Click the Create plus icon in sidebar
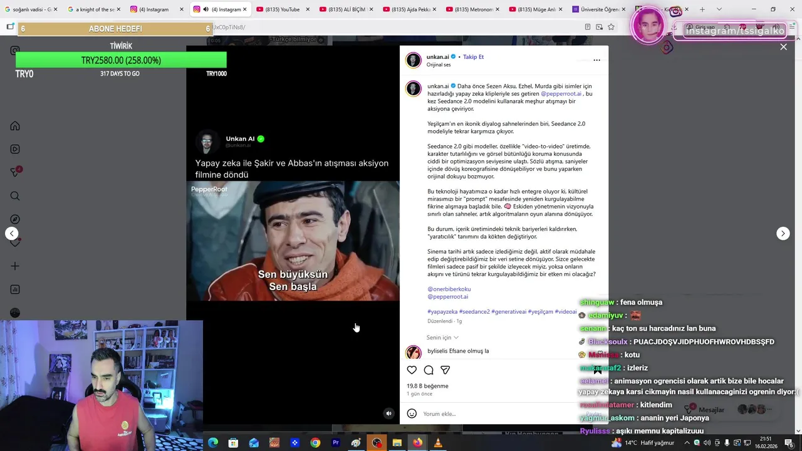 [15, 266]
